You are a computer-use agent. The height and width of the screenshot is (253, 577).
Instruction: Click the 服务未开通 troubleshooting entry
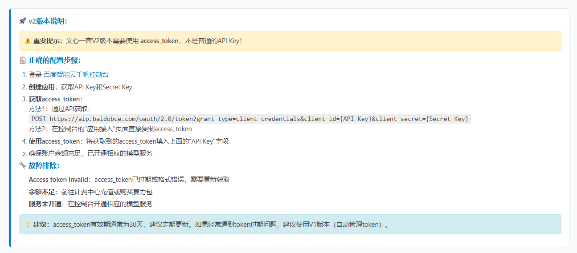click(90, 204)
